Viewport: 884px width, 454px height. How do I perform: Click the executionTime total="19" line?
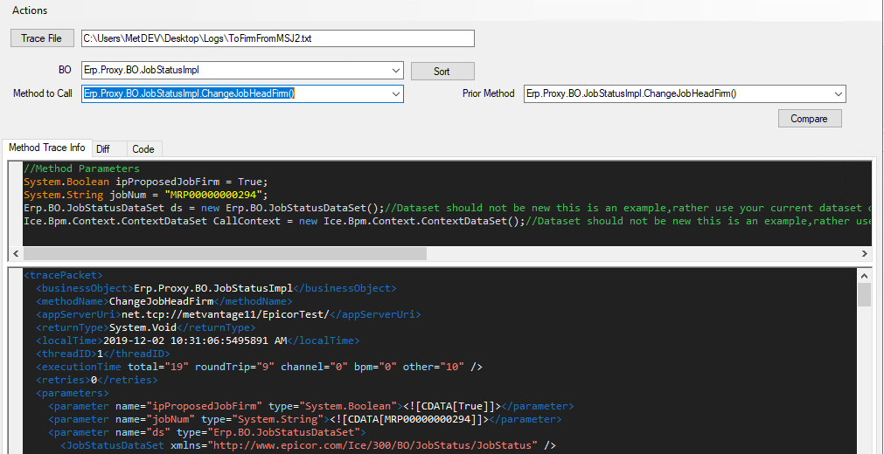pyautogui.click(x=260, y=368)
